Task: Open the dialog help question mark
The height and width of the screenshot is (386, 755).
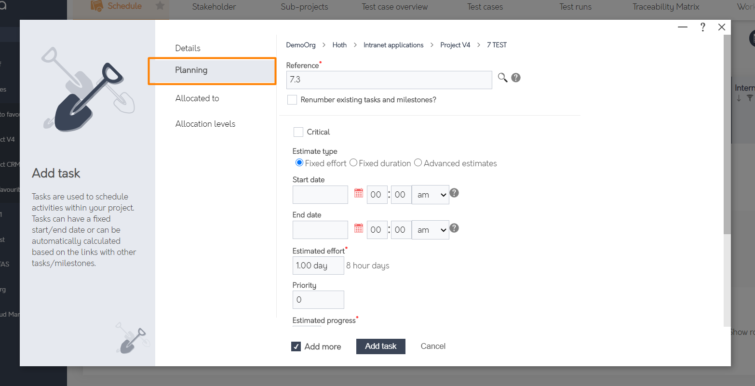Action: click(x=702, y=27)
